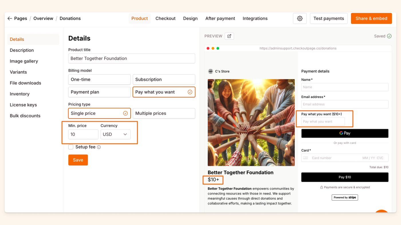This screenshot has width=401, height=225.
Task: Switch to the Product tab
Action: click(139, 18)
